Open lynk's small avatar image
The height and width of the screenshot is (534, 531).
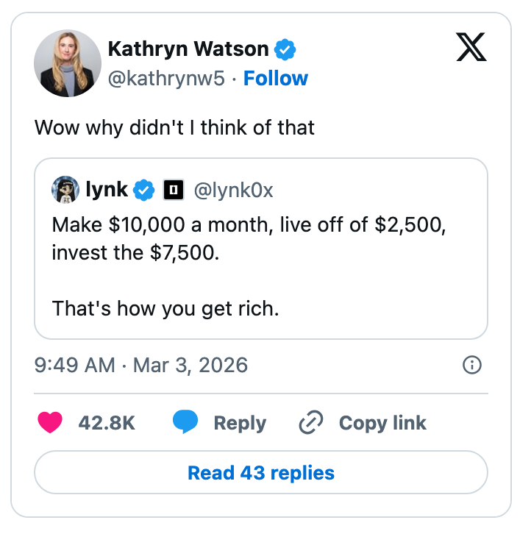point(65,190)
